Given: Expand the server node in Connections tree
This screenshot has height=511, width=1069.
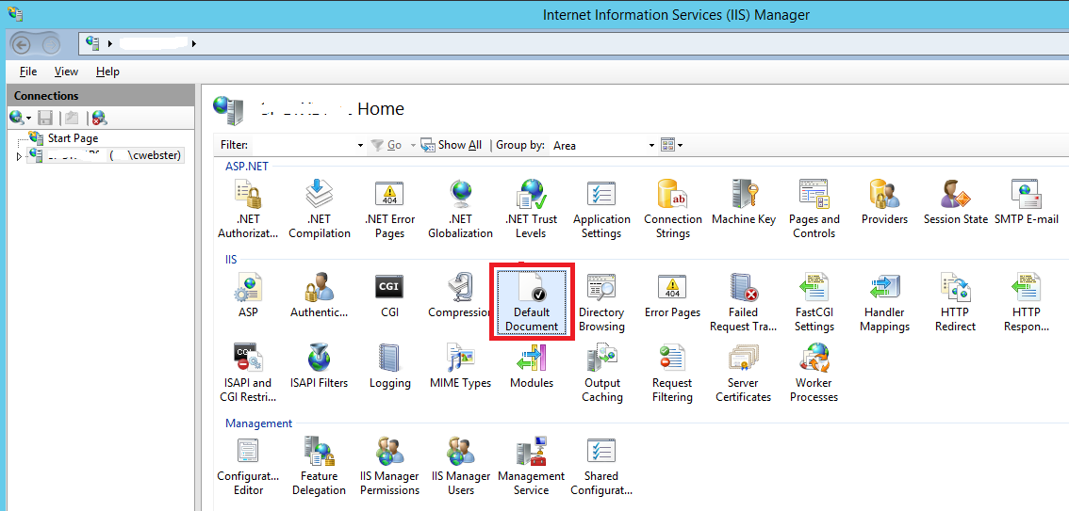Looking at the screenshot, I should coord(19,156).
